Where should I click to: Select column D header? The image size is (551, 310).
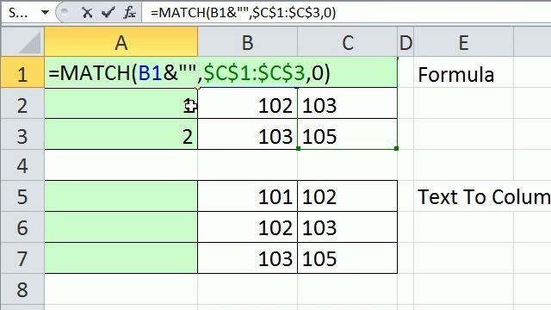tap(406, 42)
